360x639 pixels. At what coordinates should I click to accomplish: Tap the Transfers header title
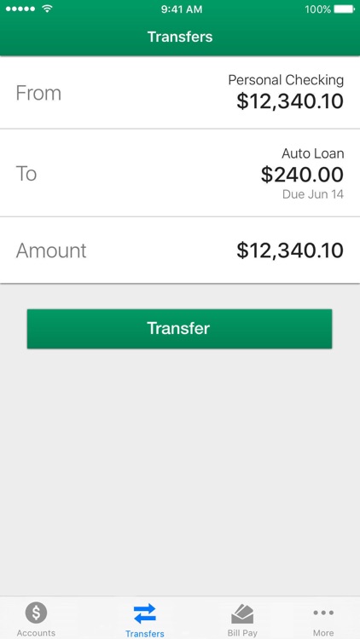[x=180, y=37]
